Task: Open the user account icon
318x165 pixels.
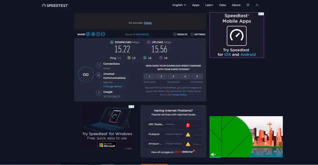Action: (x=257, y=5)
